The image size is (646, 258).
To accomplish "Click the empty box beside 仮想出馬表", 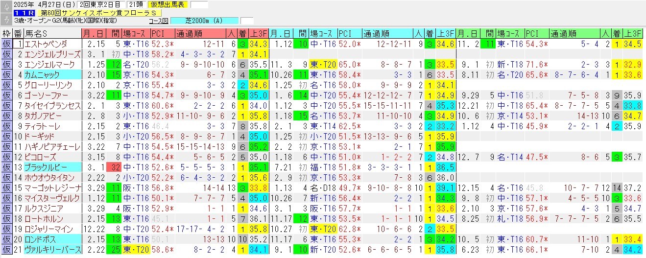I will 199,5.
